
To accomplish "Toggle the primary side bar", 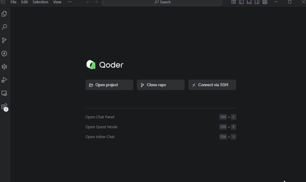I will [x=241, y=2].
